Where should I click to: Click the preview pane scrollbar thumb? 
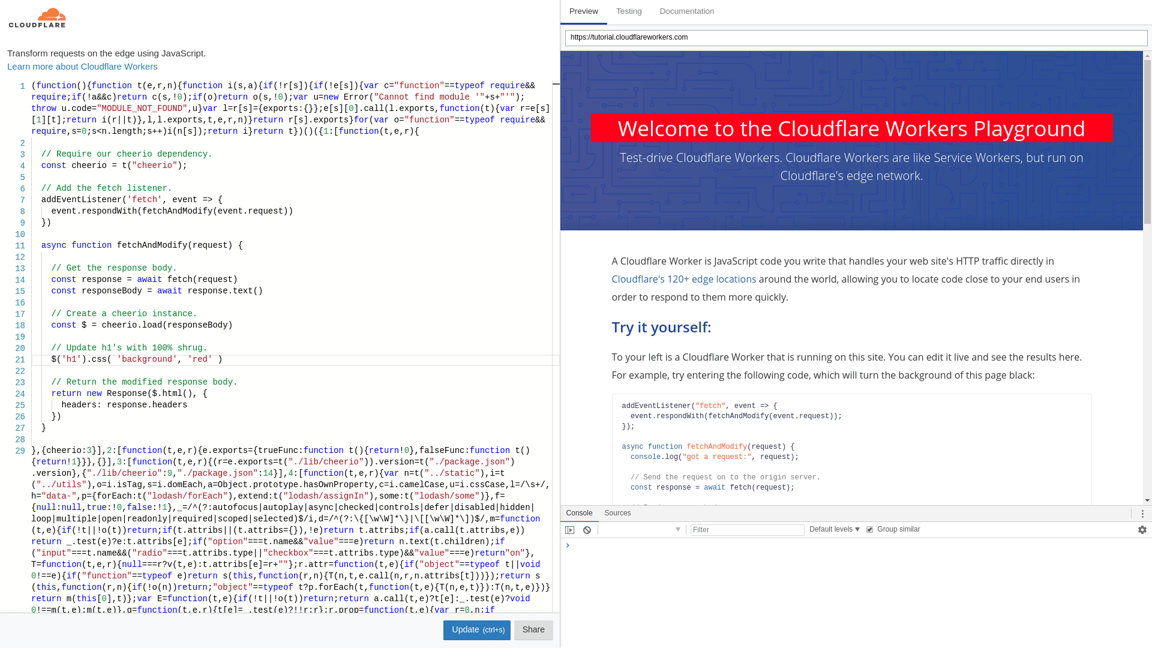(1147, 142)
